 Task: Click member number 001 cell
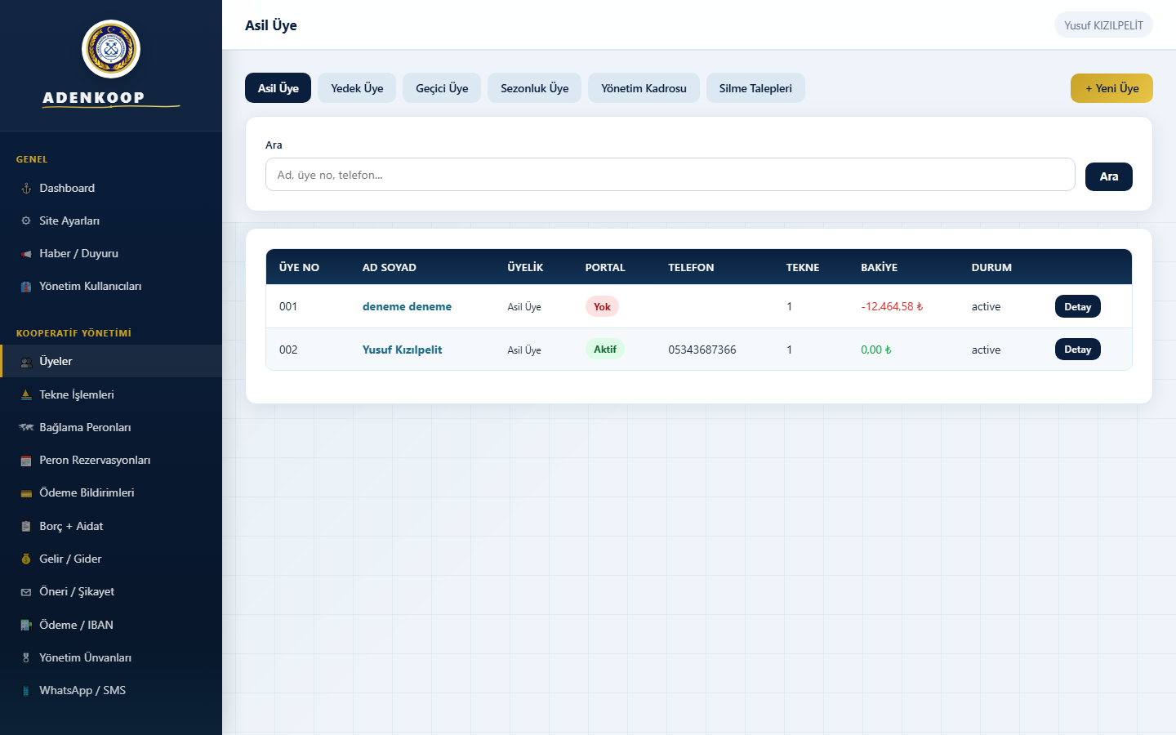[288, 306]
